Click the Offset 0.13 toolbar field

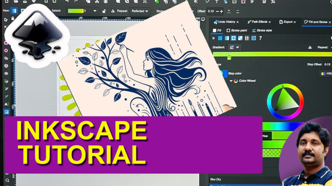coord(211,11)
